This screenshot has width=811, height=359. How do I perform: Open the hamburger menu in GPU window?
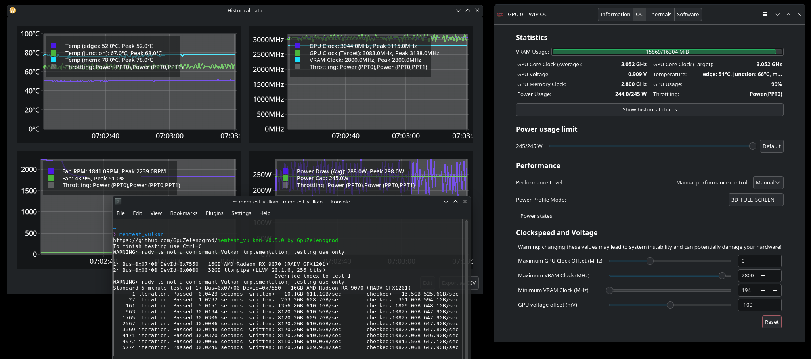(765, 14)
